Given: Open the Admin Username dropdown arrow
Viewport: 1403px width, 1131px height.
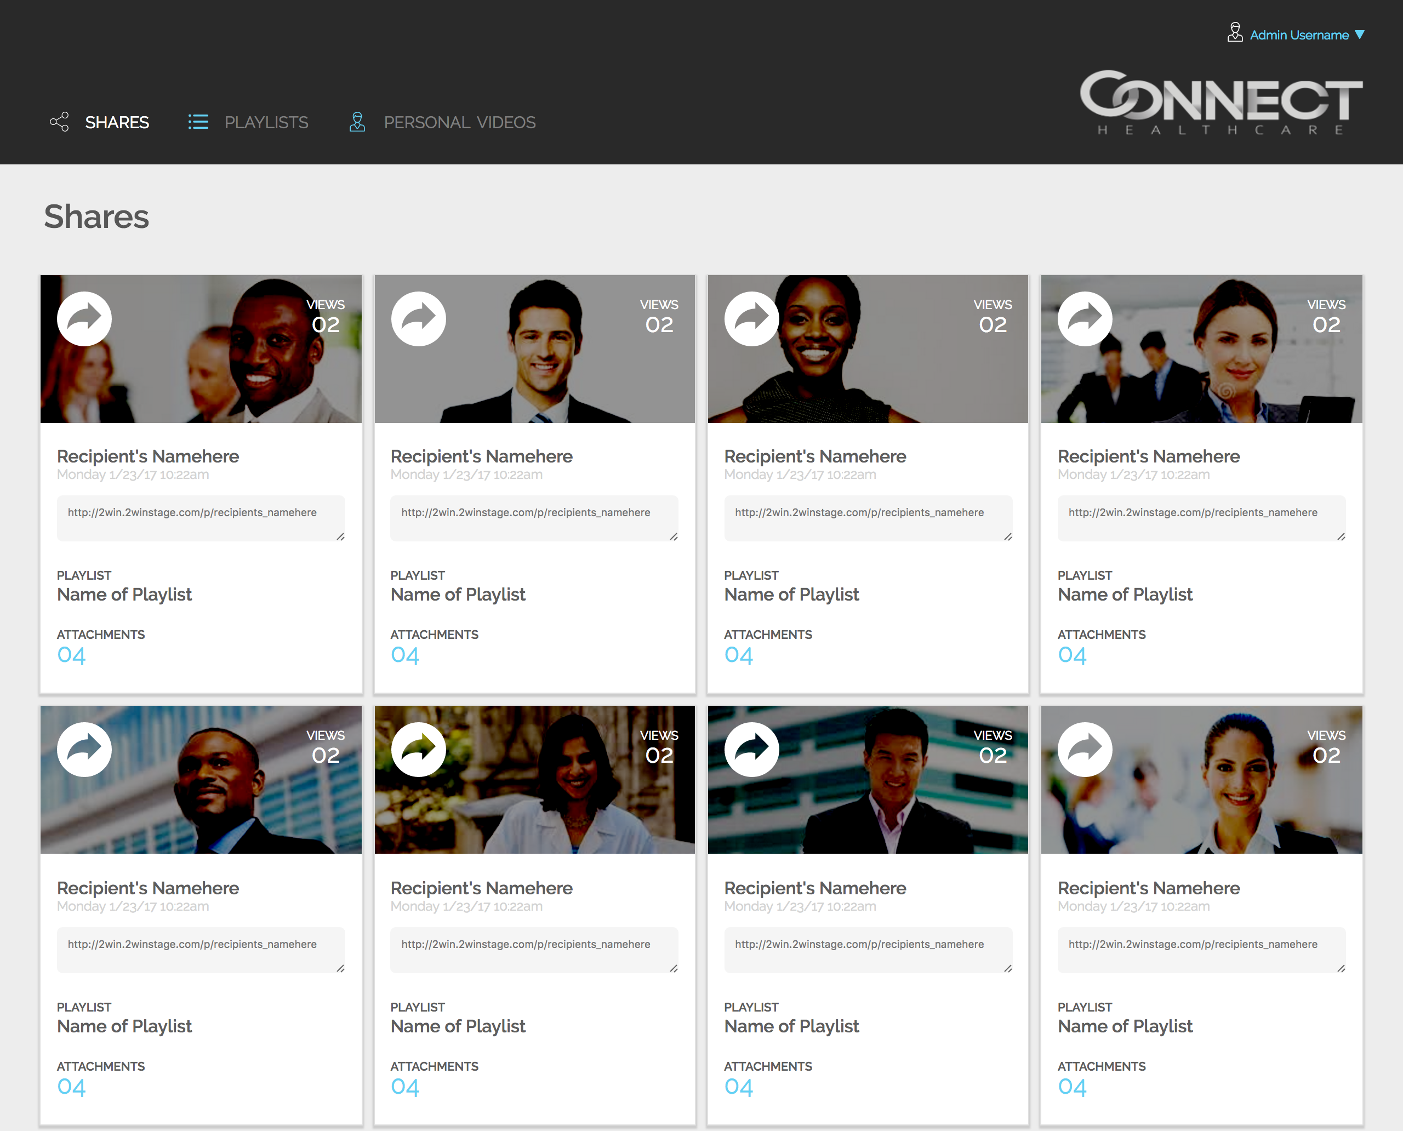Looking at the screenshot, I should (1359, 35).
